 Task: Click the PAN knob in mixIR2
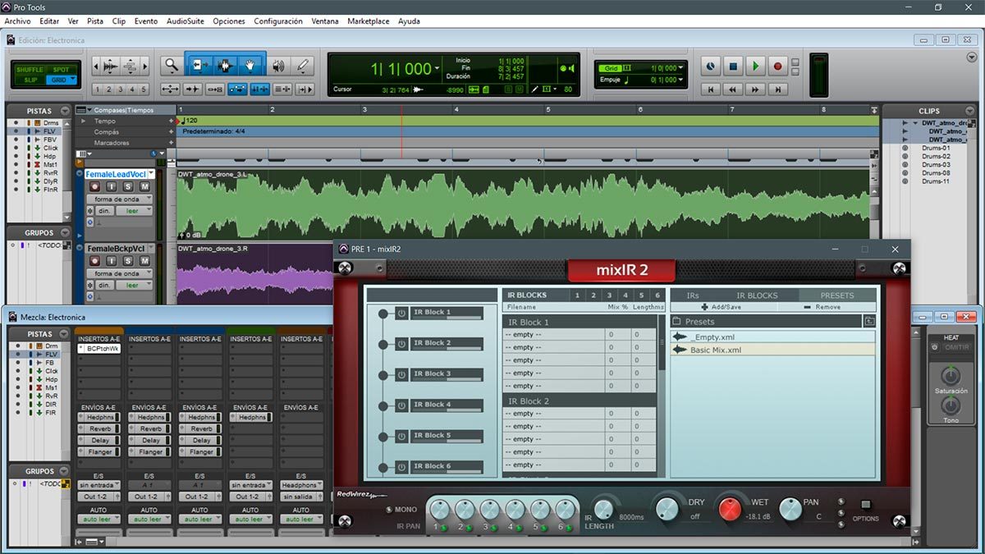point(790,510)
